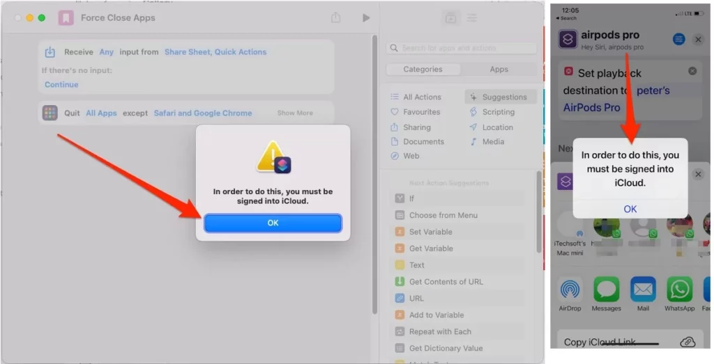Tap the Search back link on iPhone
Viewport: 714px width, 364px height.
566,18
